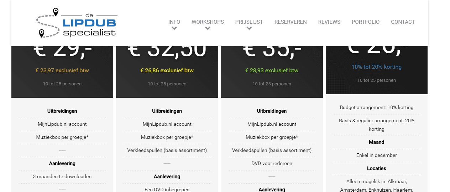450x192 pixels.
Task: Click the blue 10% tot 20% korting text
Action: point(376,67)
